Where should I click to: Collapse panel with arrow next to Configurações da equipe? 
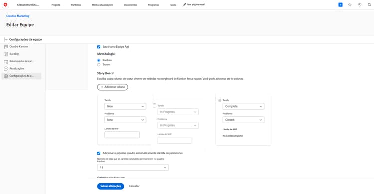click(6, 39)
